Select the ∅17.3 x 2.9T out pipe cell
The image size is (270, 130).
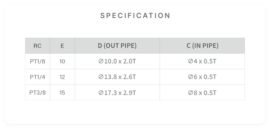(x=117, y=93)
